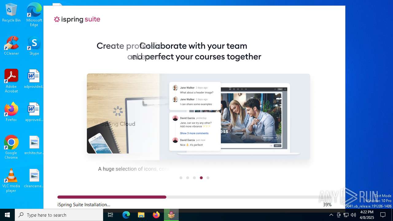Launch Microsoft Edge from the desktop
393x221 pixels.
coord(34,14)
